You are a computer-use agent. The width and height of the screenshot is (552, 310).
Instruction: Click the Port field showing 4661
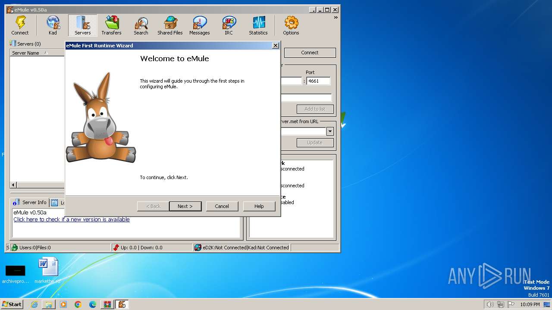point(318,81)
